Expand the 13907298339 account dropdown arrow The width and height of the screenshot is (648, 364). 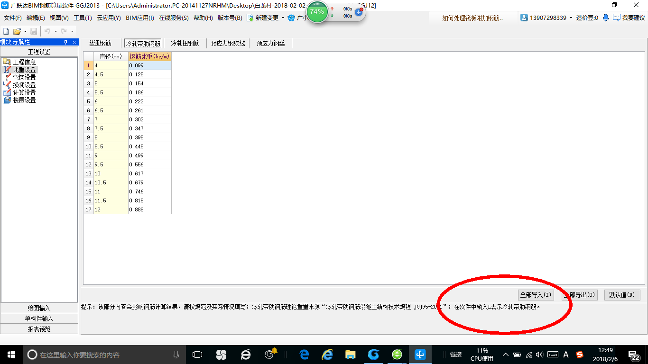coord(571,18)
